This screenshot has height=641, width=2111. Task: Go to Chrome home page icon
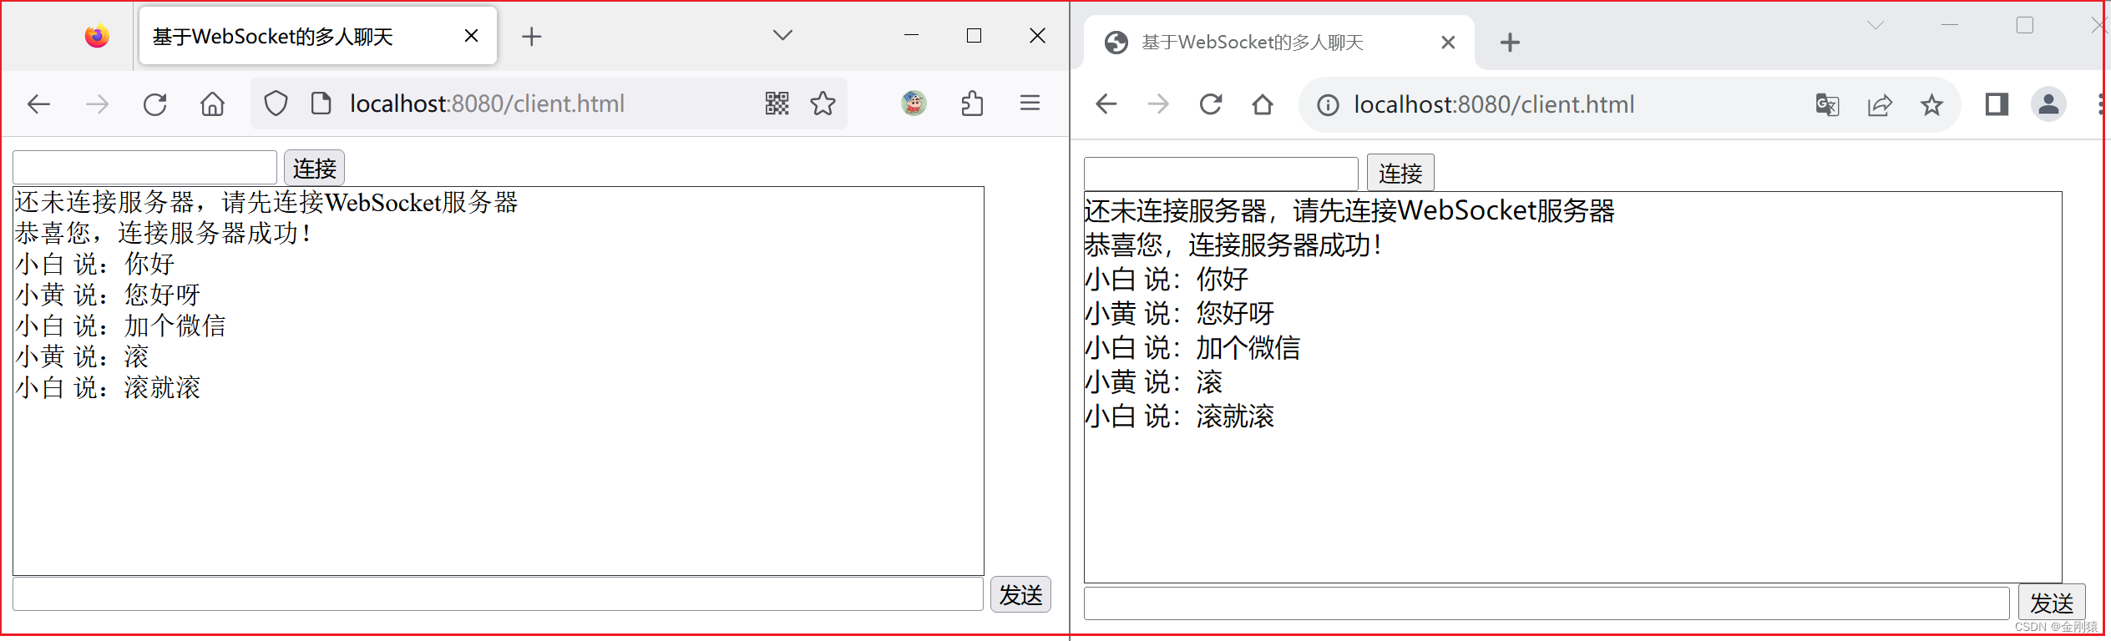[x=1263, y=104]
